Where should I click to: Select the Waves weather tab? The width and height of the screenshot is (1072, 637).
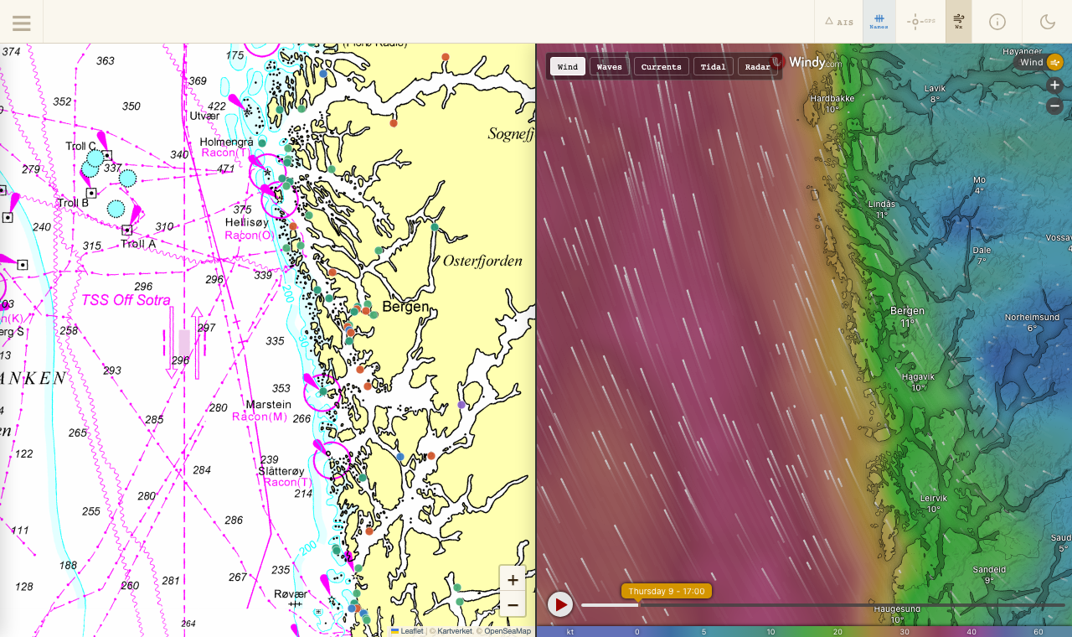[x=609, y=67]
